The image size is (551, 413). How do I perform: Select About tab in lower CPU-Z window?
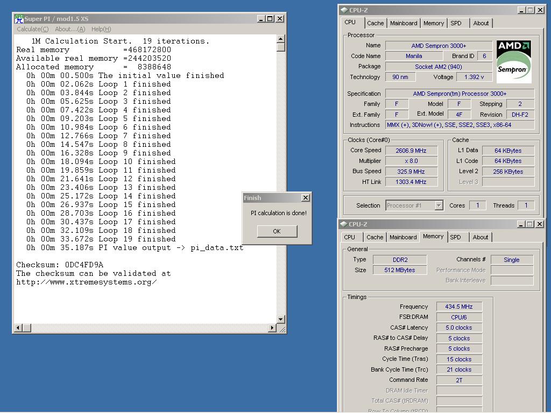point(481,237)
